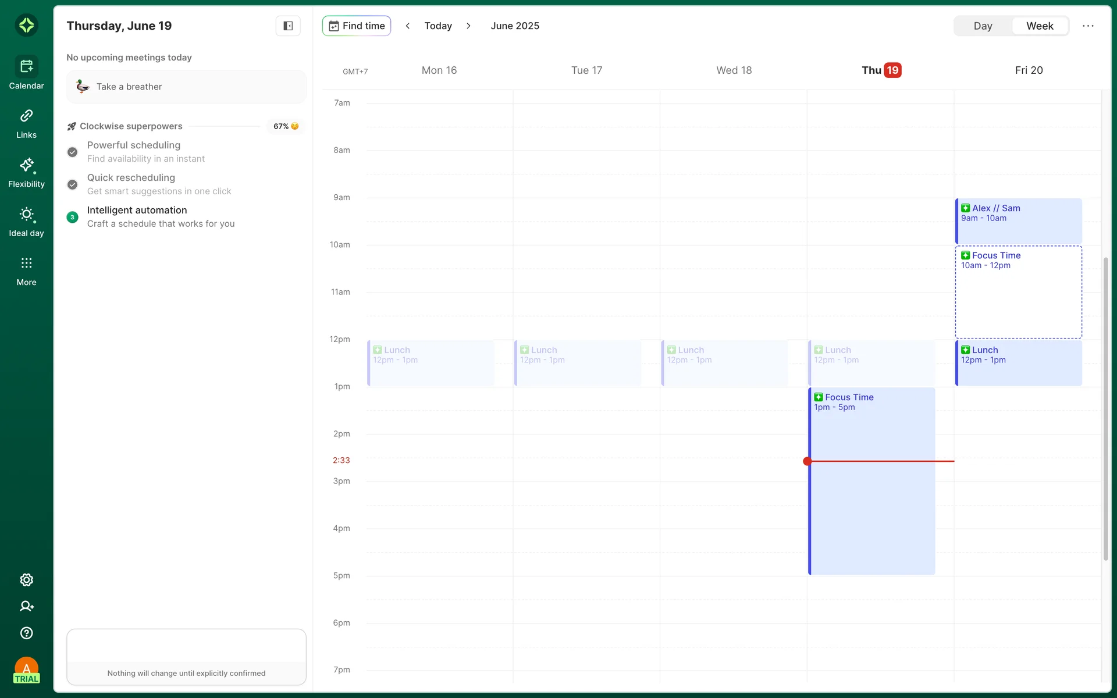The image size is (1117, 698).
Task: Click the Find time button
Action: 357,26
